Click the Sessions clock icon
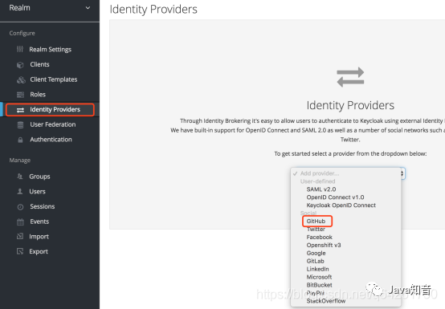The width and height of the screenshot is (445, 309). click(20, 207)
